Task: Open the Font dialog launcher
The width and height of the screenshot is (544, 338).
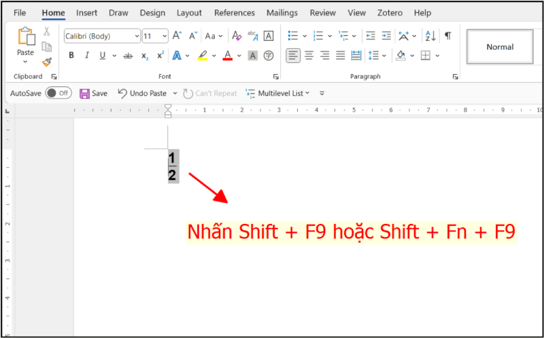Action: point(276,77)
